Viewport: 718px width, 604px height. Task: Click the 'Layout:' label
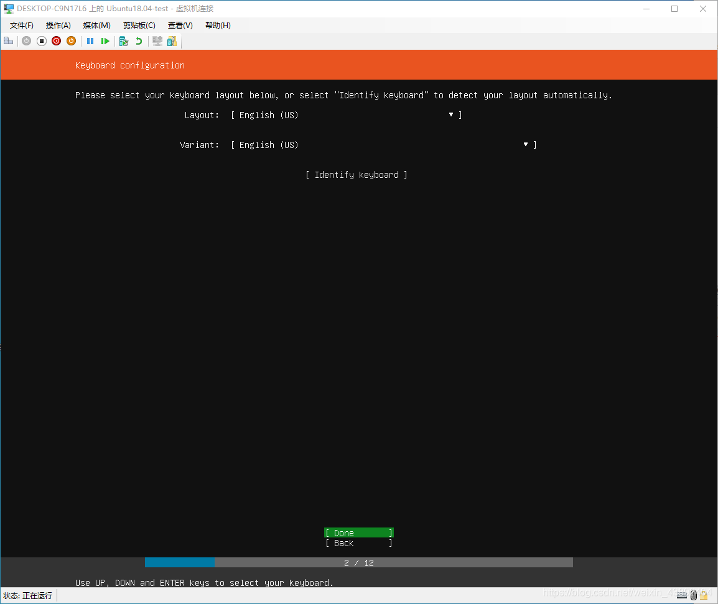(202, 115)
